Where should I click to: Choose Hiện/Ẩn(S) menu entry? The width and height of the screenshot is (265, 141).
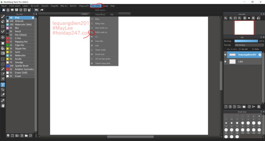104,14
